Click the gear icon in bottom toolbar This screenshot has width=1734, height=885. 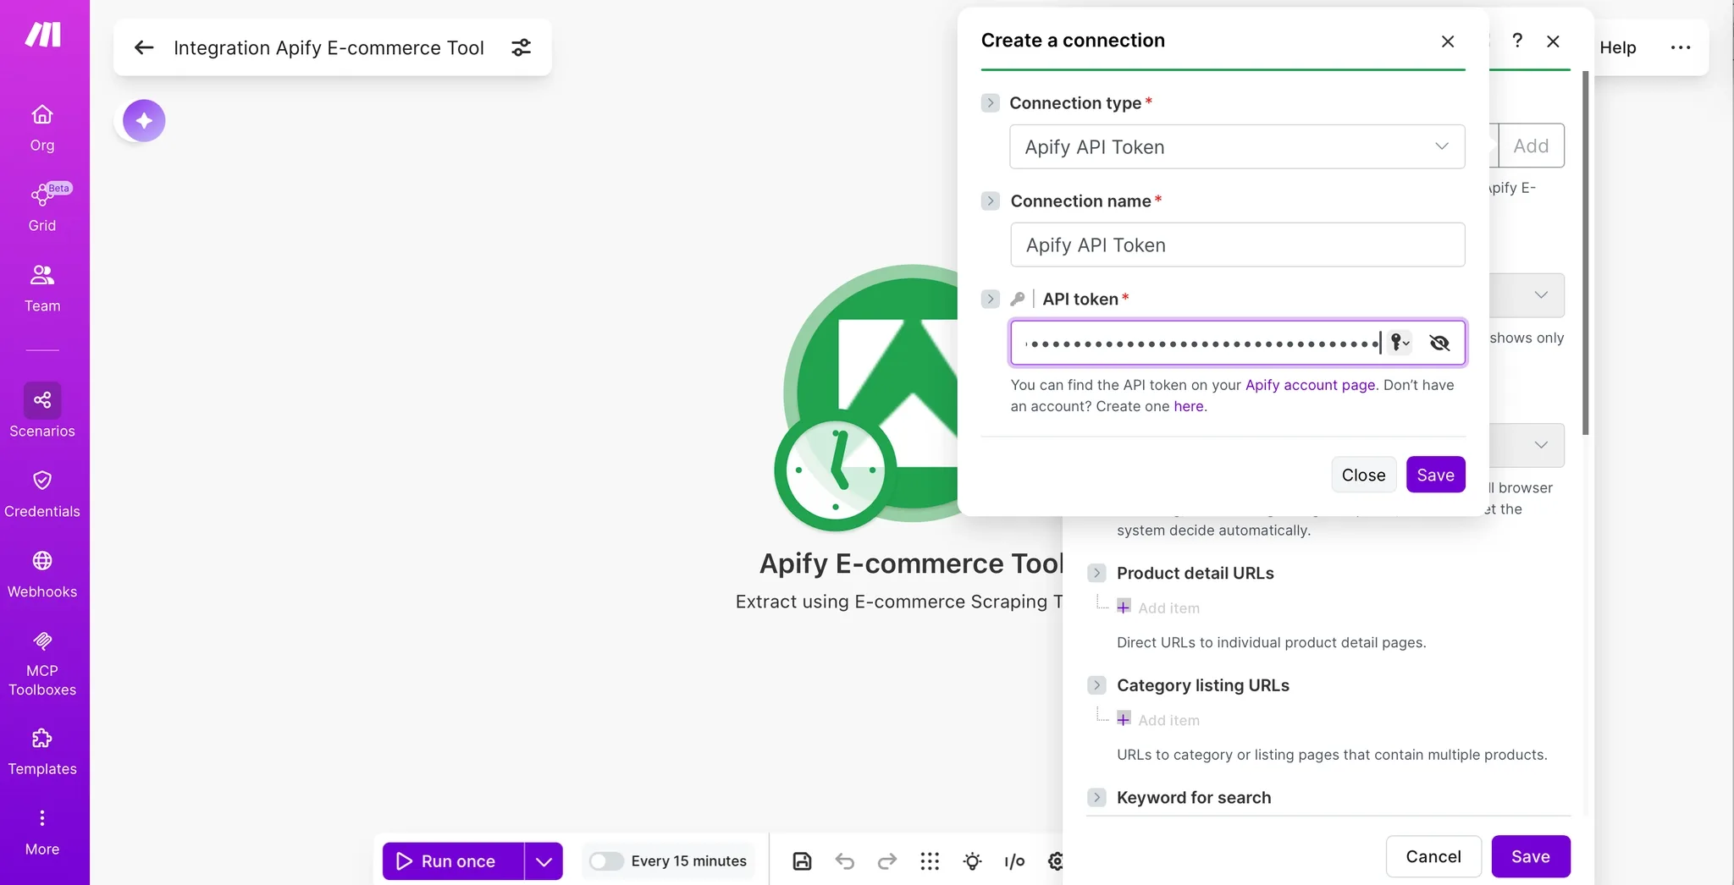click(1055, 861)
